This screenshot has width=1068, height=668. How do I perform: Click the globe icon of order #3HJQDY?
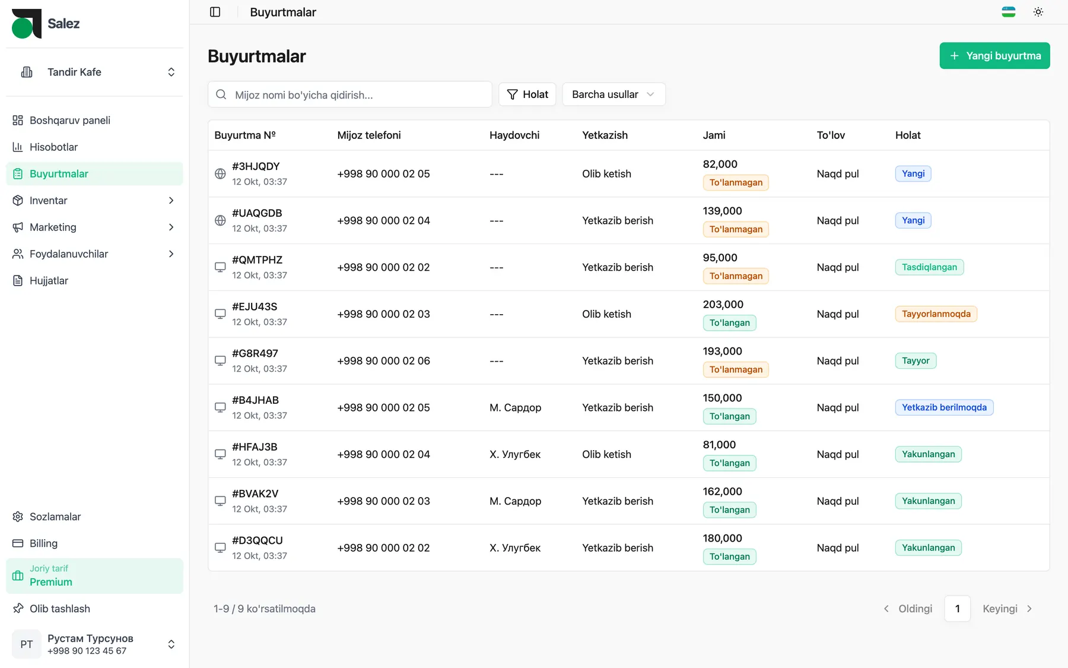point(220,174)
